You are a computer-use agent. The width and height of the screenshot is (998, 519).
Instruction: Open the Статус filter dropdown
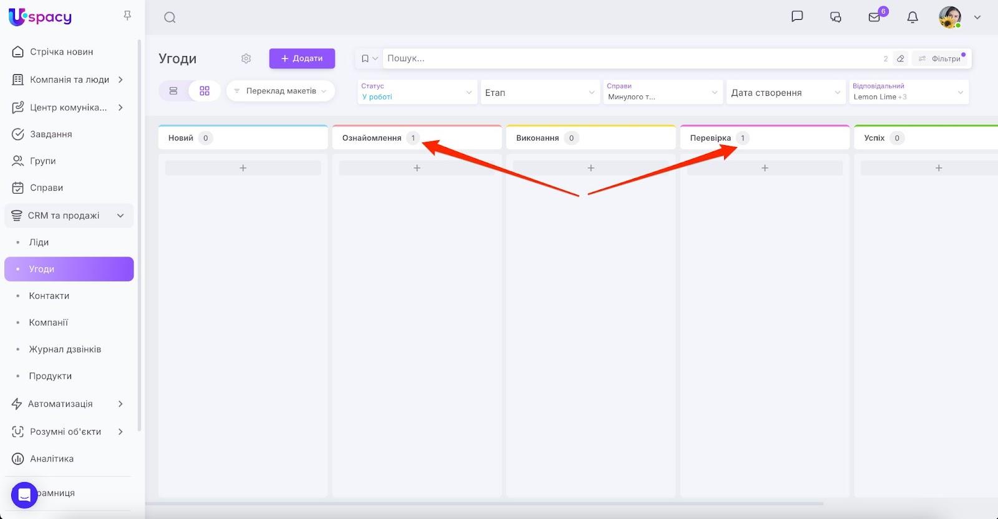click(x=417, y=92)
